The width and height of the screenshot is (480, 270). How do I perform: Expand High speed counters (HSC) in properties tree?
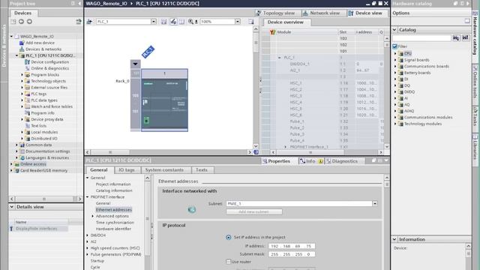pos(88,248)
